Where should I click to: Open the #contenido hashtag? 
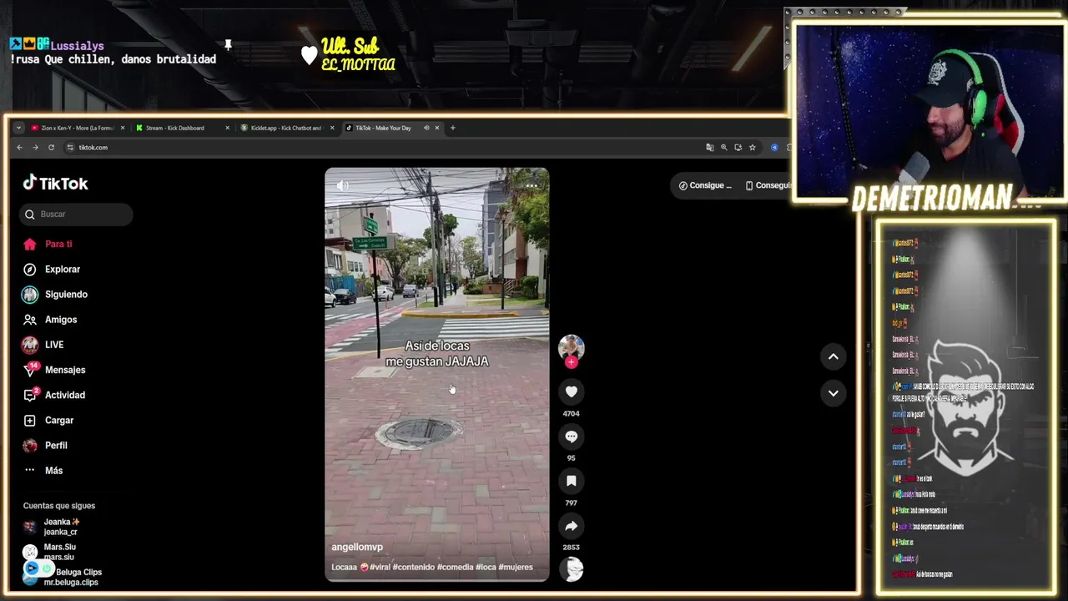(x=415, y=567)
